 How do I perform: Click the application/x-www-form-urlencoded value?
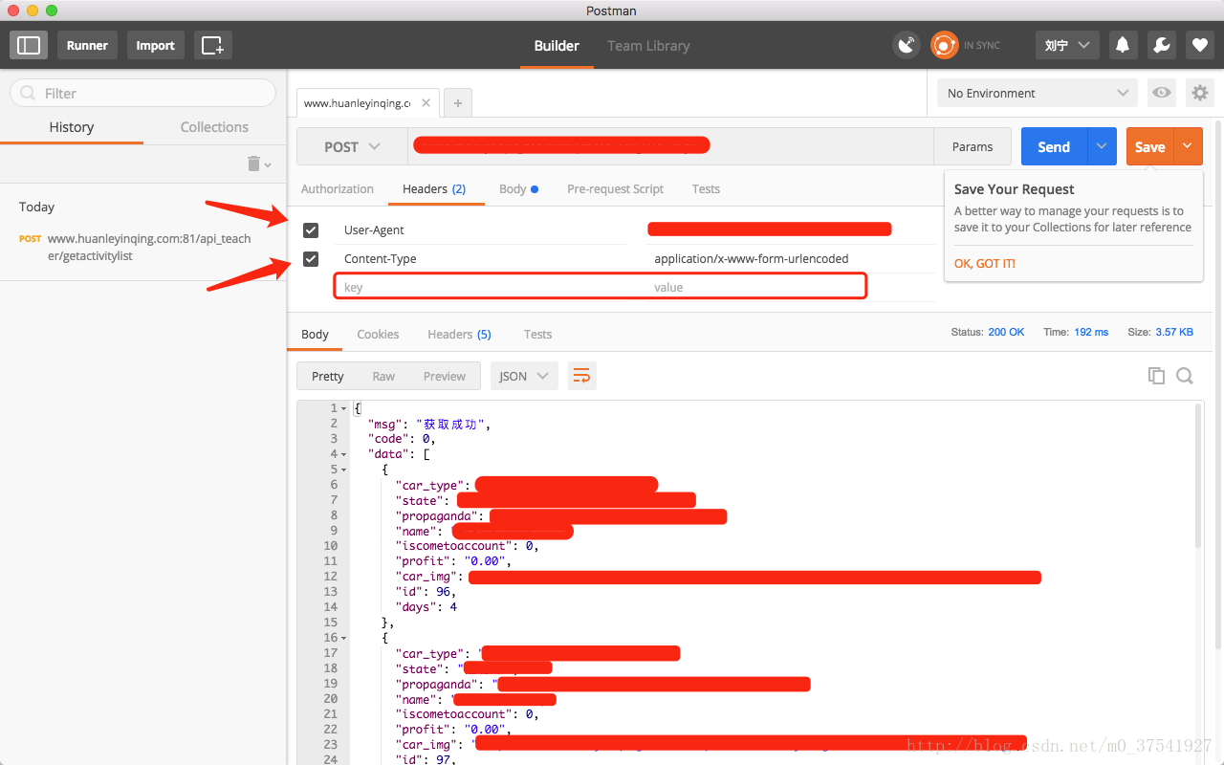point(751,259)
